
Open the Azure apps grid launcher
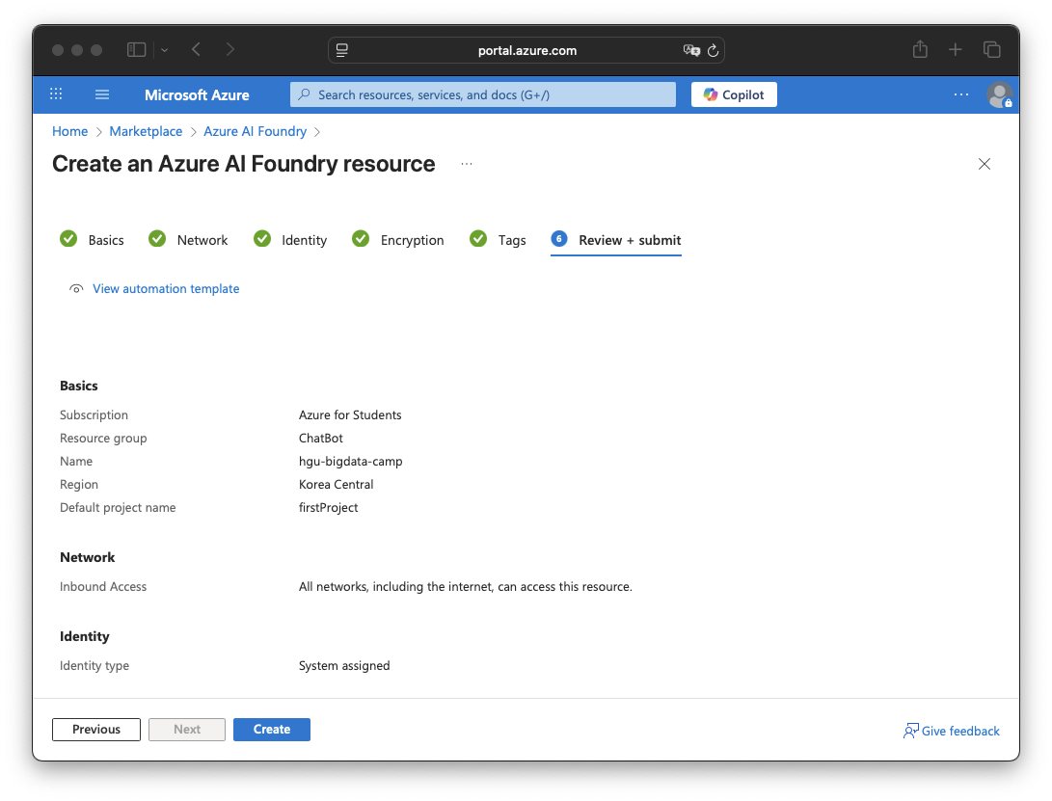(56, 94)
